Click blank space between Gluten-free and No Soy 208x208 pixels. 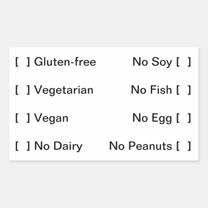pyautogui.click(x=114, y=62)
